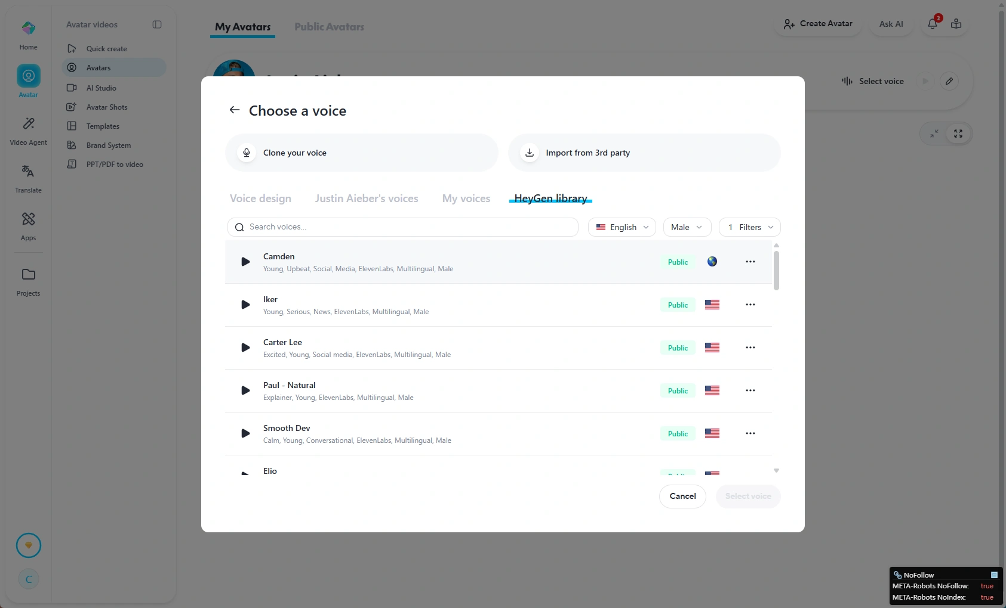The width and height of the screenshot is (1006, 608).
Task: Click the Import from 3rd party download icon
Action: pos(529,153)
